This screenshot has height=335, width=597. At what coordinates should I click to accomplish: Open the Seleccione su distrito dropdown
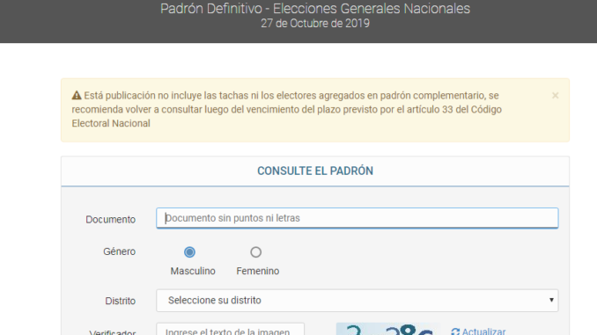(x=357, y=301)
